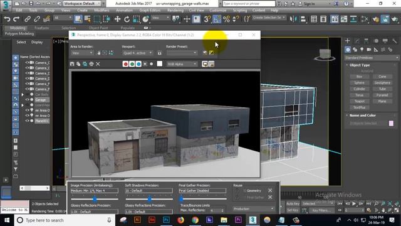The image size is (401, 226).
Task: Open the Select by Name dialog icon
Action: click(x=87, y=19)
